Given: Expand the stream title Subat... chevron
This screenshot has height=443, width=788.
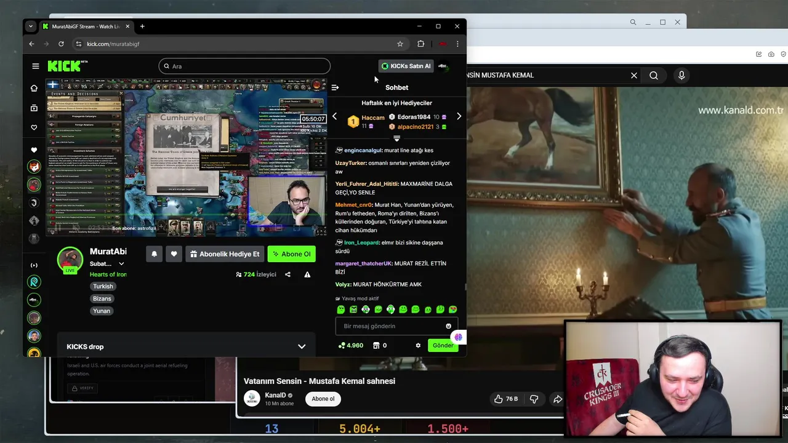Looking at the screenshot, I should coord(121,264).
